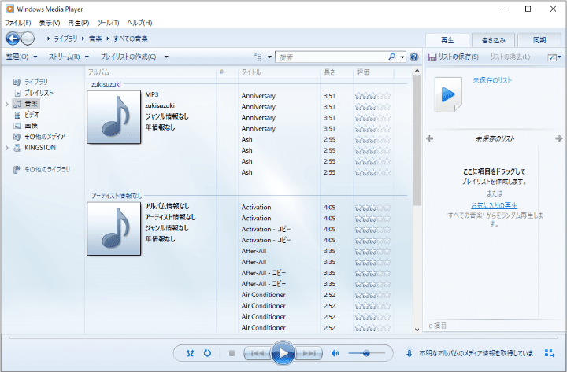The width and height of the screenshot is (567, 372).
Task: Click the ライブラリ breadcrumb
Action: pyautogui.click(x=65, y=39)
